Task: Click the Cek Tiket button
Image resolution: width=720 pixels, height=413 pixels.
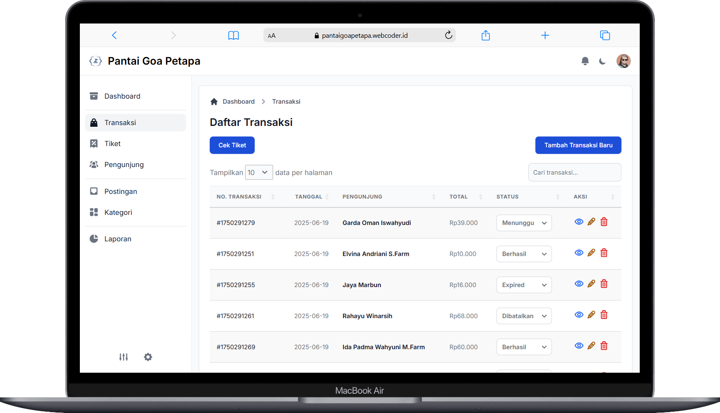Action: click(x=232, y=145)
